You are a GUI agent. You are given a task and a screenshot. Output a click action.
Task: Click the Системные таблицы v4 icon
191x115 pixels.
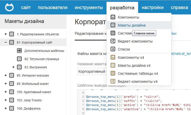click(113, 73)
